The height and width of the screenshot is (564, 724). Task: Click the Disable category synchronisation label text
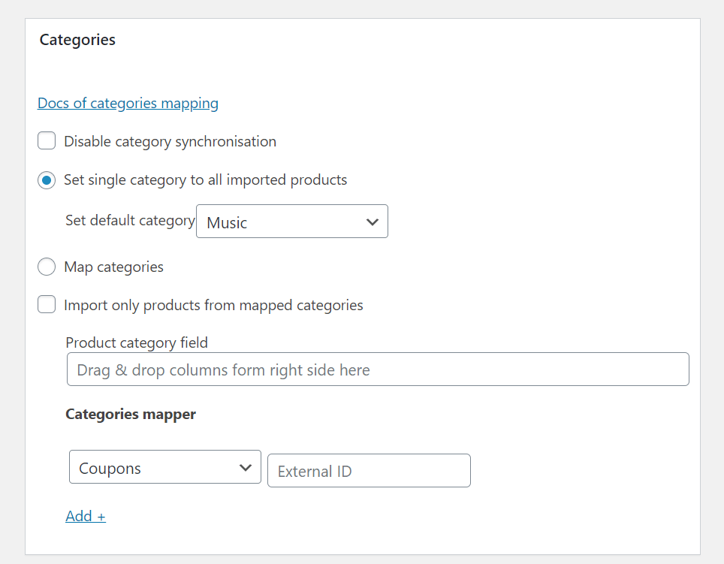pos(170,141)
